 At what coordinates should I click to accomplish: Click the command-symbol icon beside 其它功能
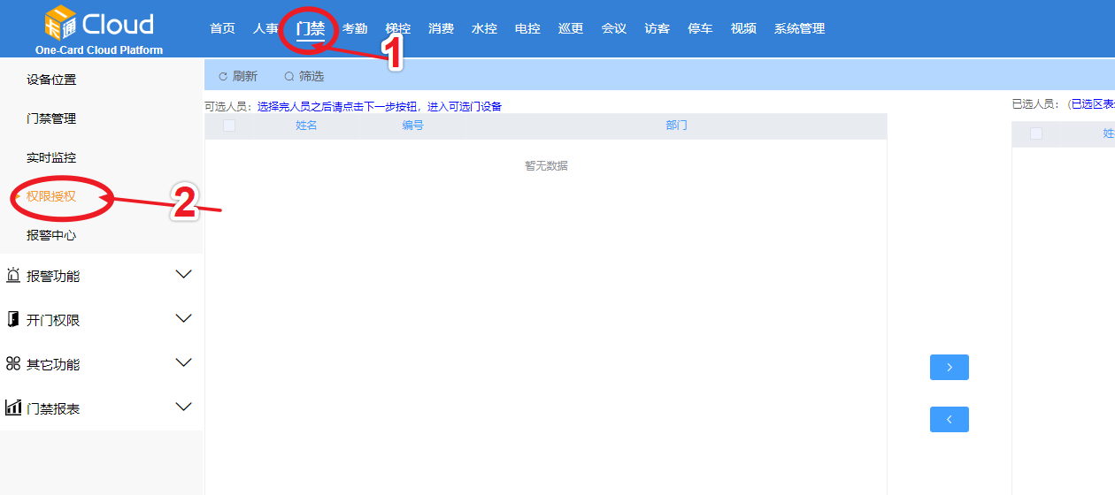coord(13,364)
